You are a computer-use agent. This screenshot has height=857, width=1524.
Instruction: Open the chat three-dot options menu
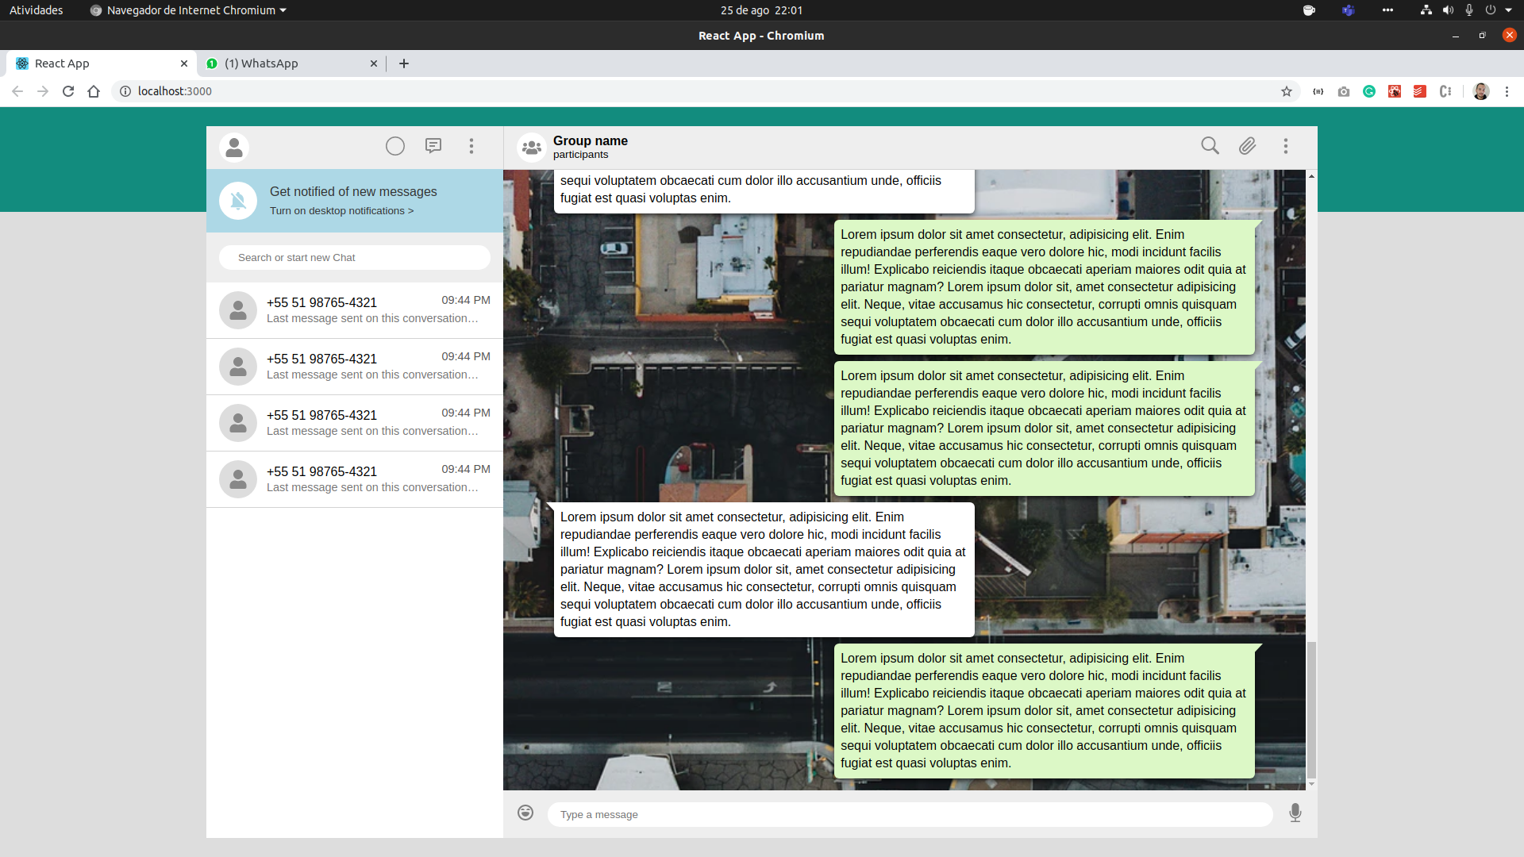click(1286, 146)
